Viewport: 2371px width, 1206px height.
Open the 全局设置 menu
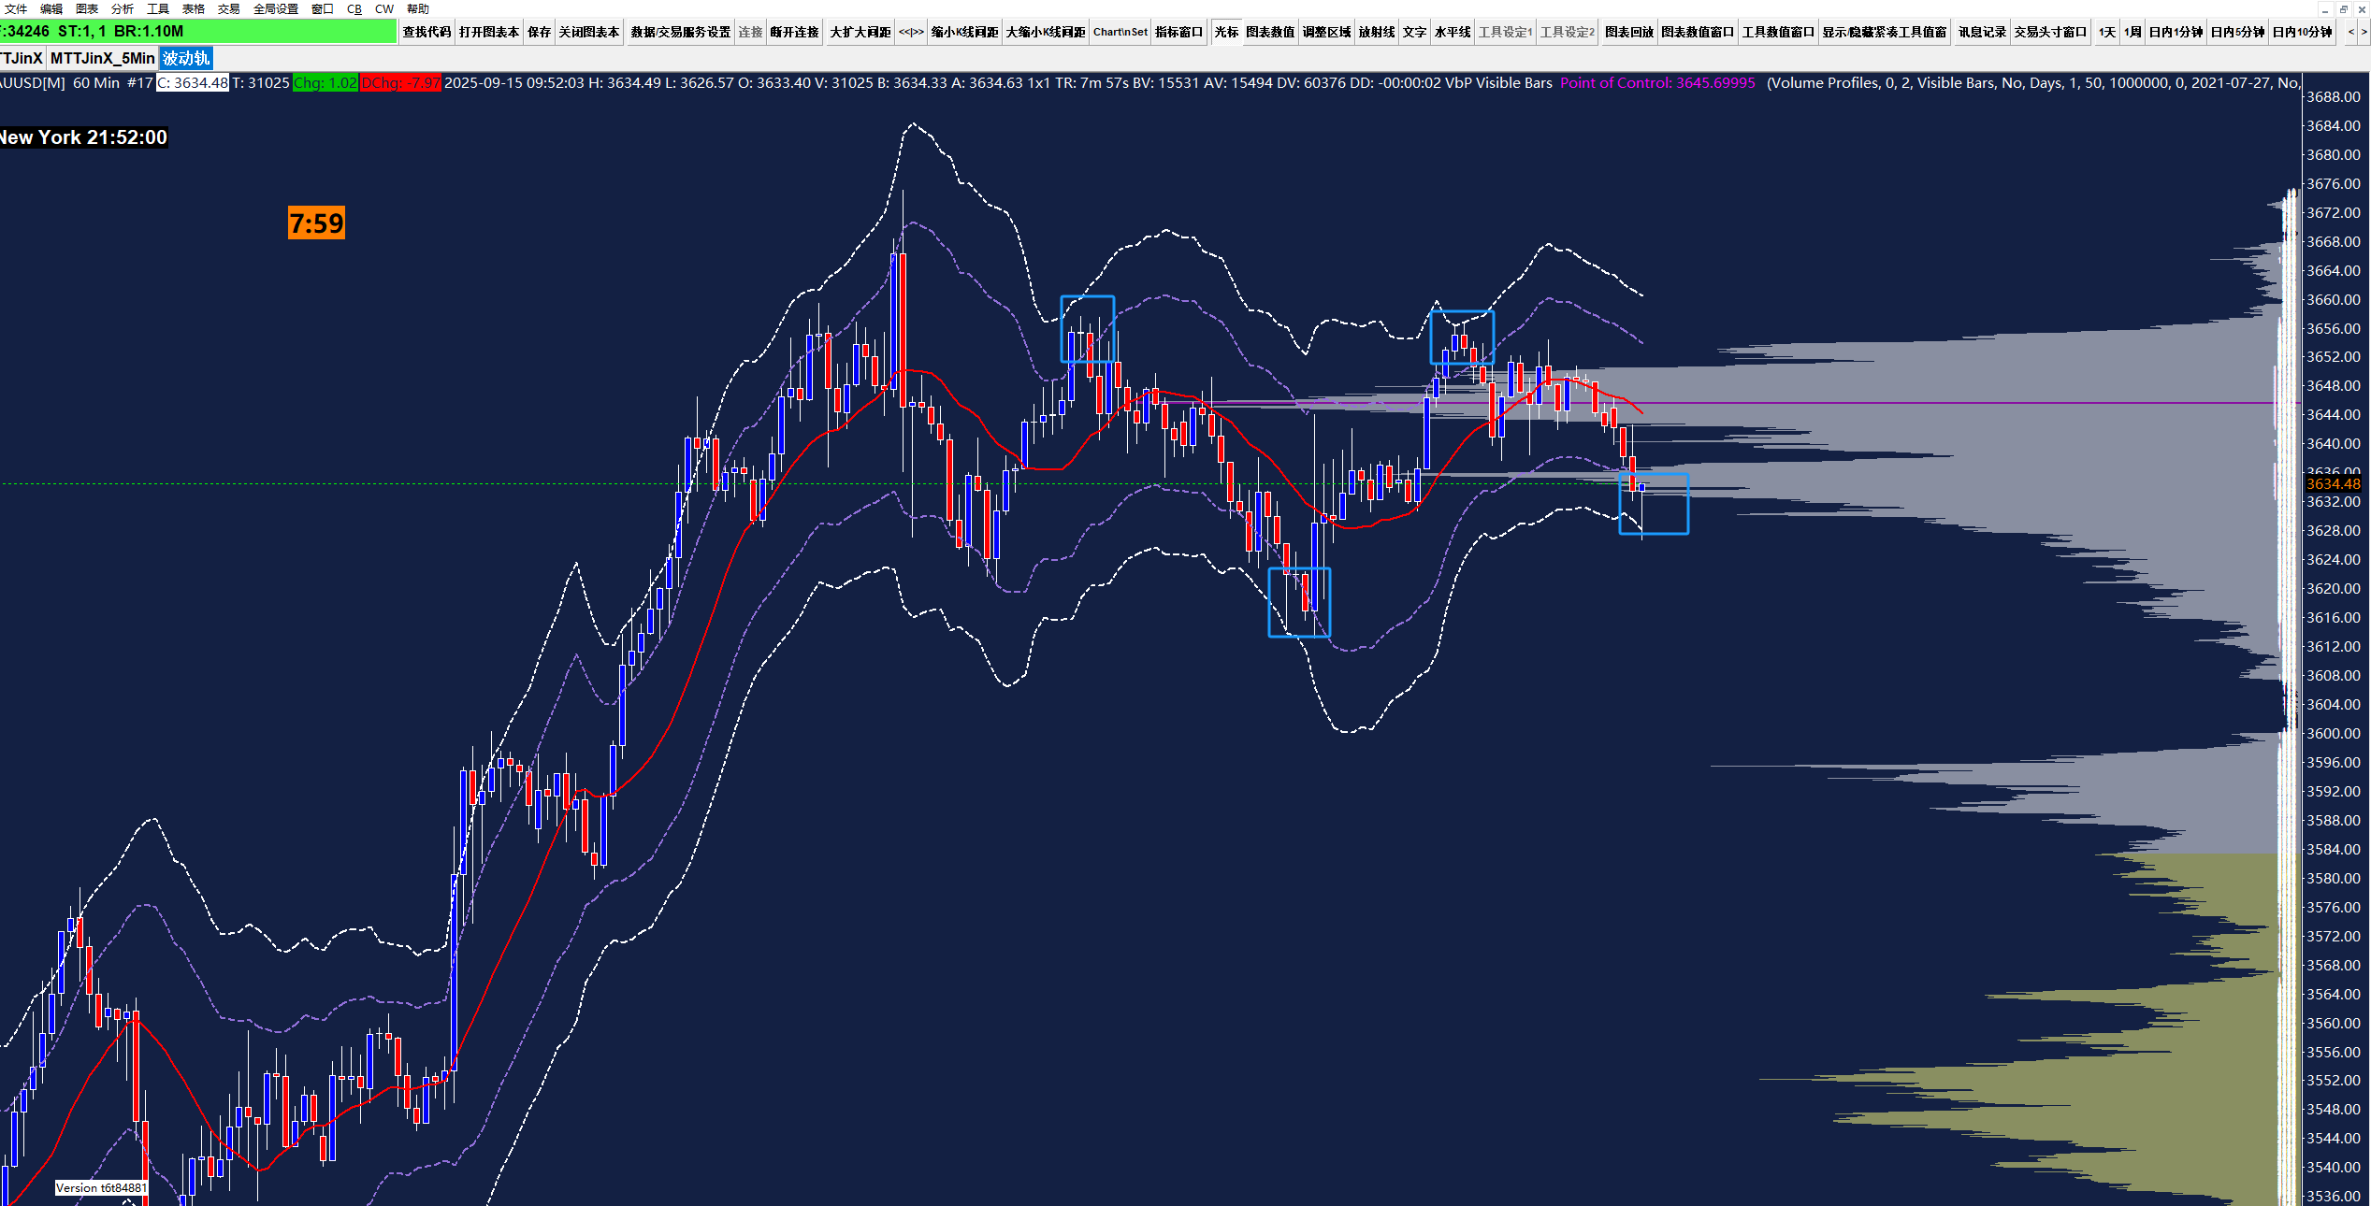(276, 8)
